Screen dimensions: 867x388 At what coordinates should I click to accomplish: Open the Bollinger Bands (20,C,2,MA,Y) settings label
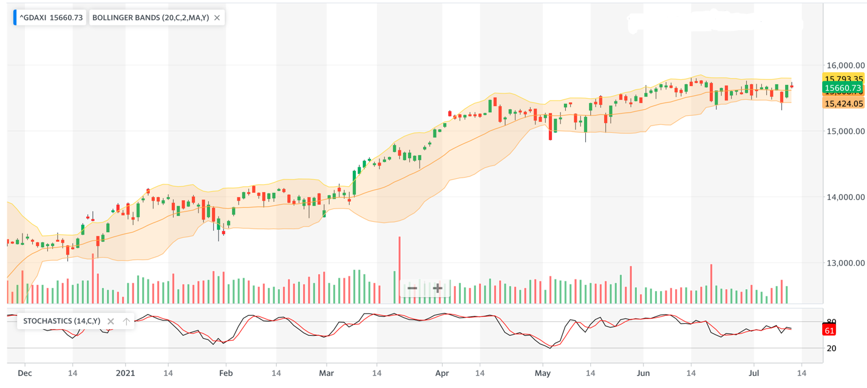coord(151,18)
